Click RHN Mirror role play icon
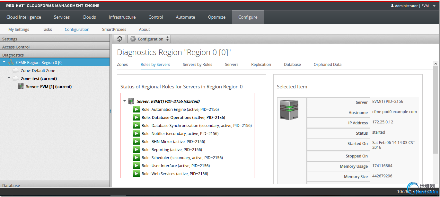The image size is (440, 197). click(136, 141)
